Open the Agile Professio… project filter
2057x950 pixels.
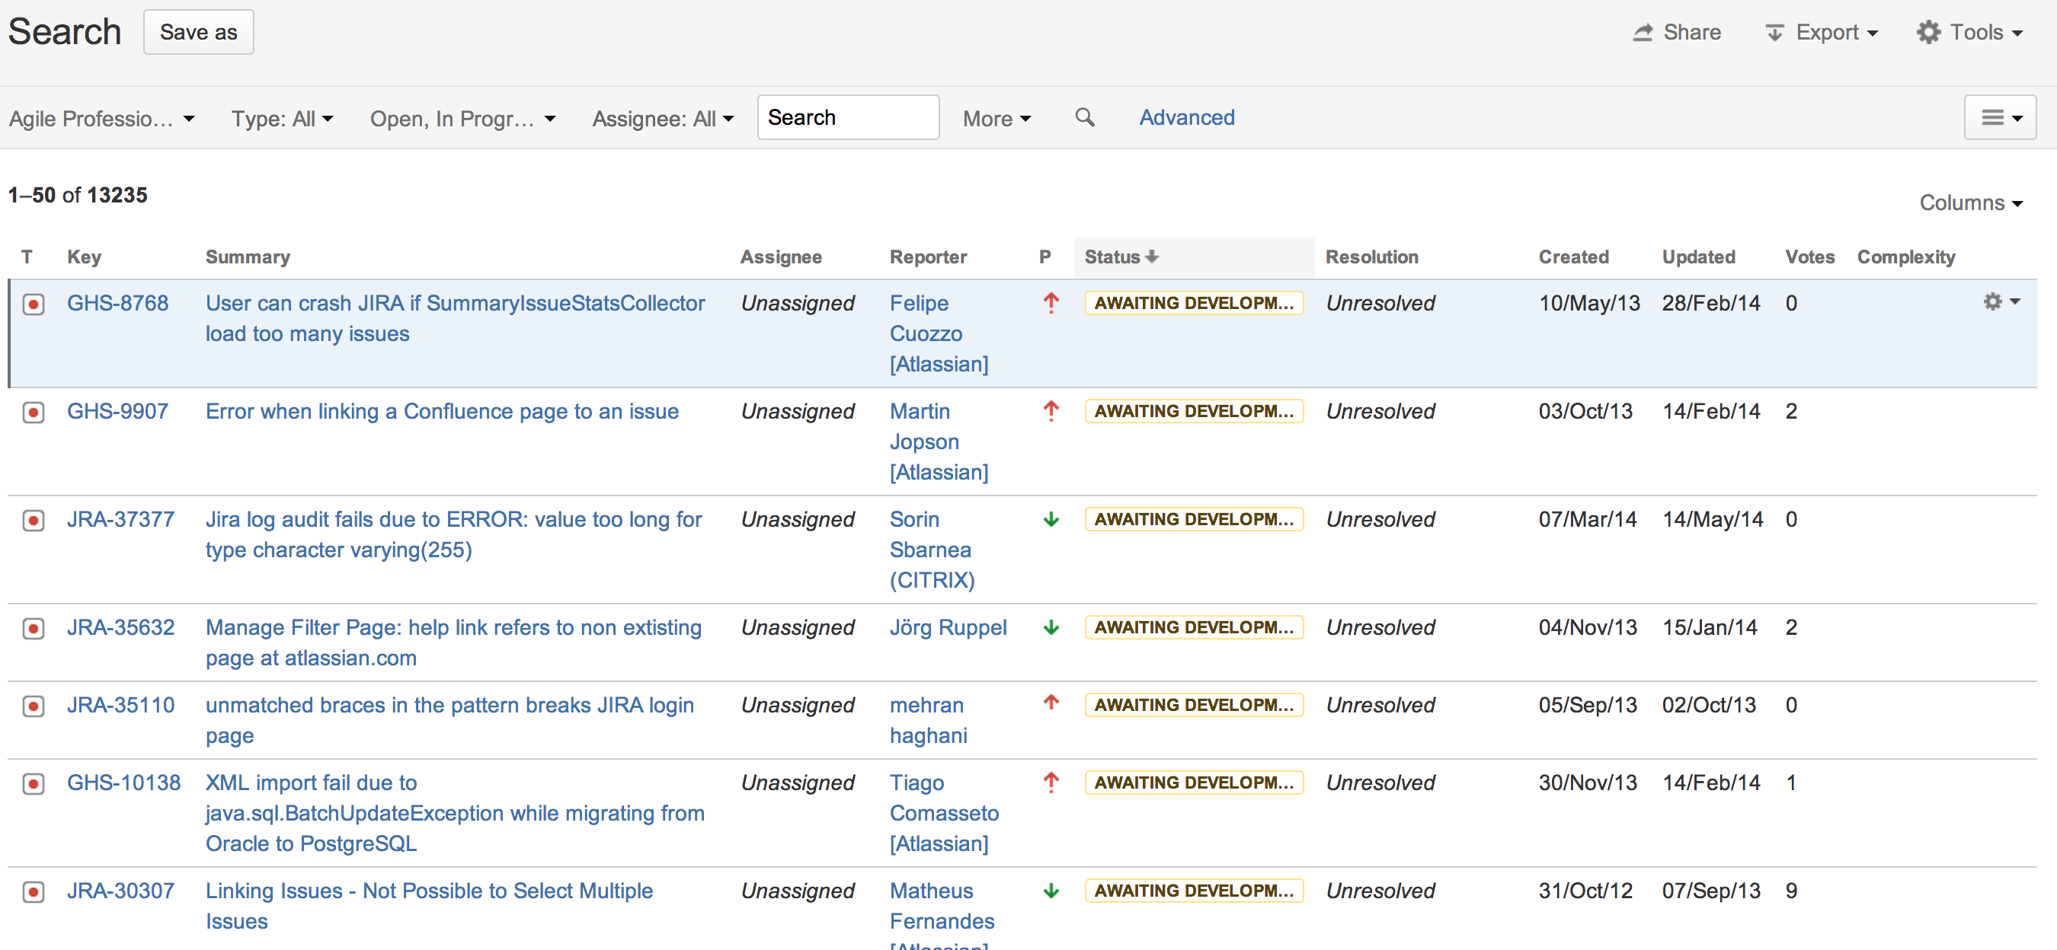coord(101,119)
